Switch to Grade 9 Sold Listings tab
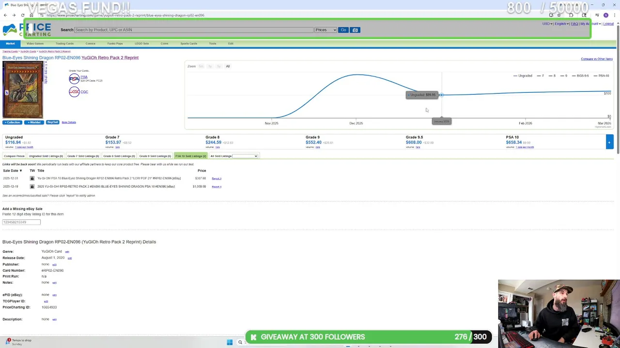This screenshot has height=348, width=620. (155, 156)
